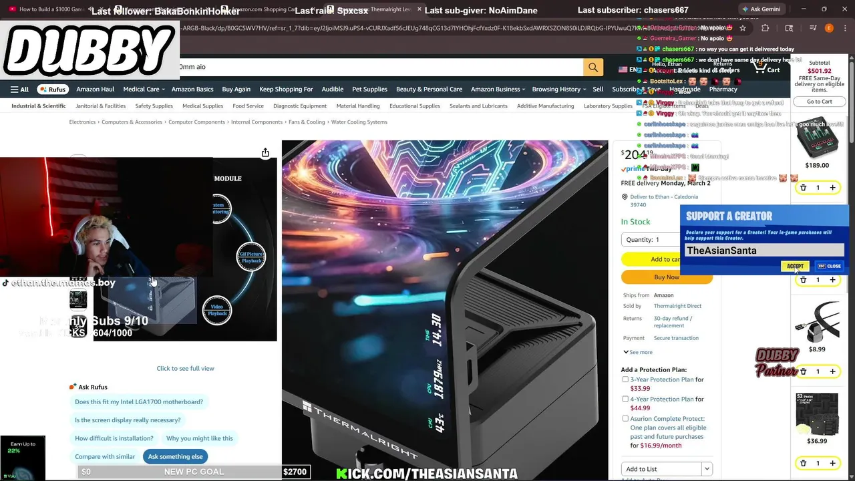
Task: Increase quantity of the $189.00 cart item
Action: click(x=832, y=188)
